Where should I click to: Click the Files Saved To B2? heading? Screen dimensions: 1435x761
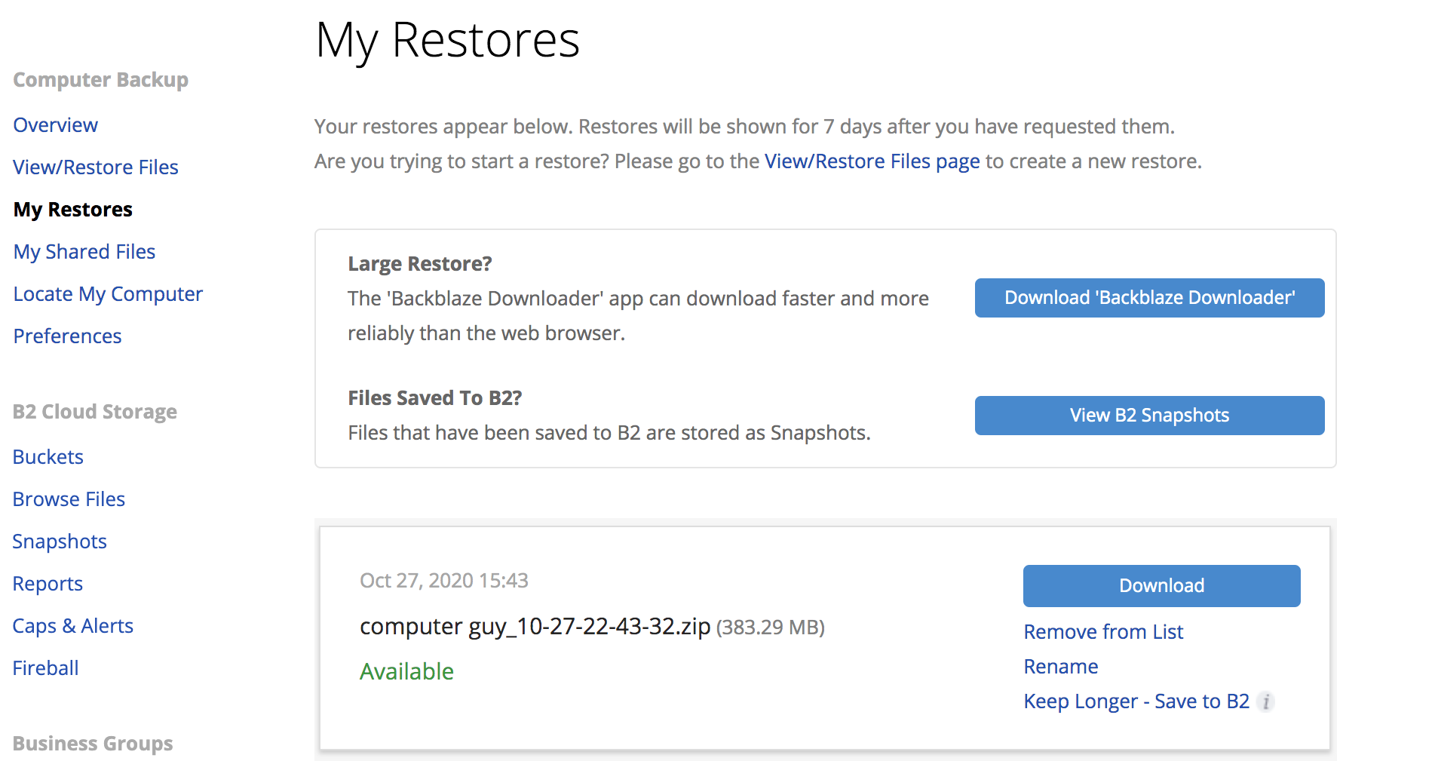click(x=435, y=398)
